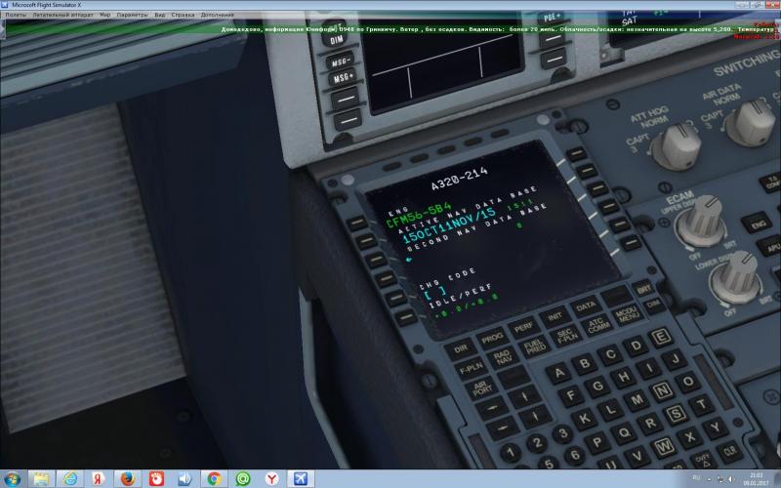Click the sixth left line select key
781x488 pixels.
[406, 316]
